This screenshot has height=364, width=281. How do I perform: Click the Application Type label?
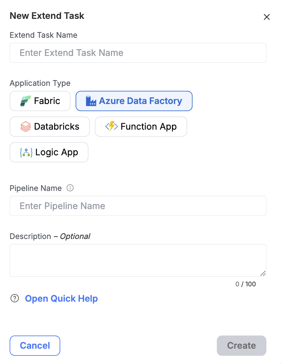(x=40, y=83)
